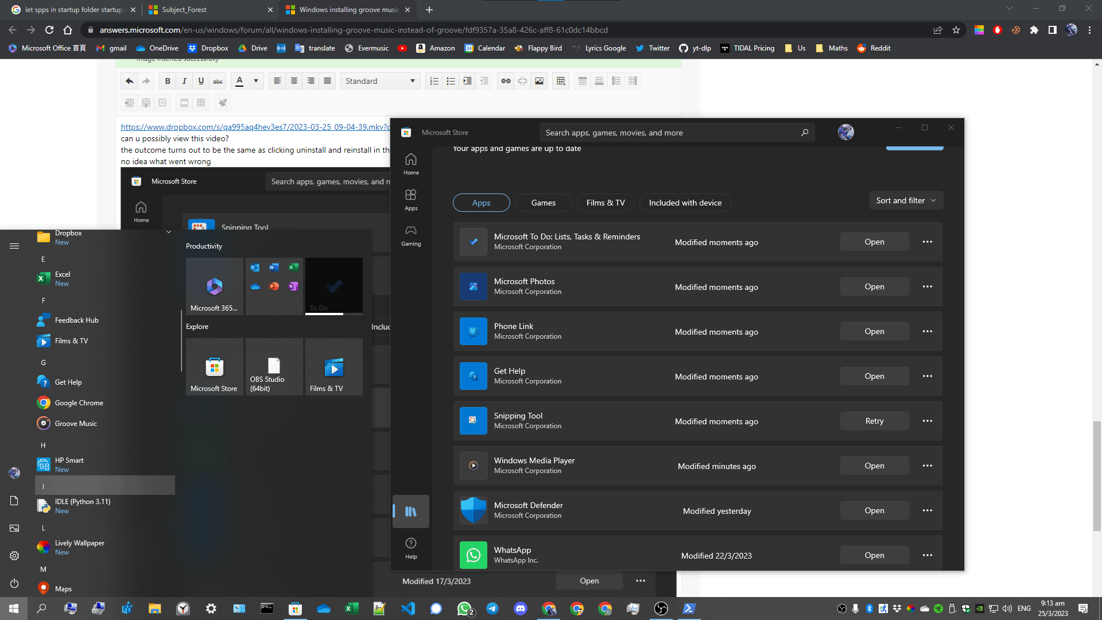Toggle bold formatting in the editor
The image size is (1102, 620).
tap(168, 81)
